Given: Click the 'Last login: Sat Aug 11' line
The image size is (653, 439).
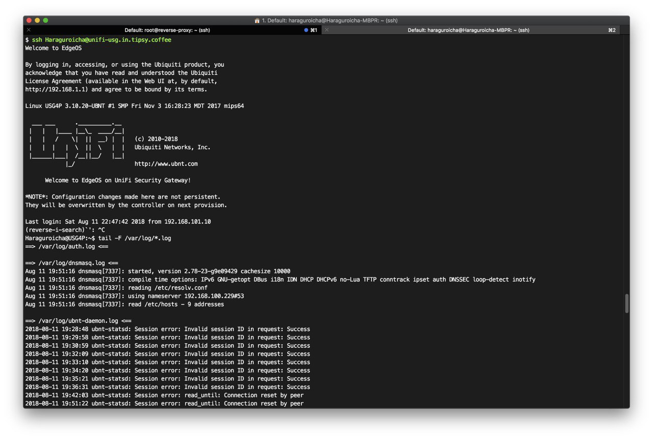Looking at the screenshot, I should click(x=118, y=222).
